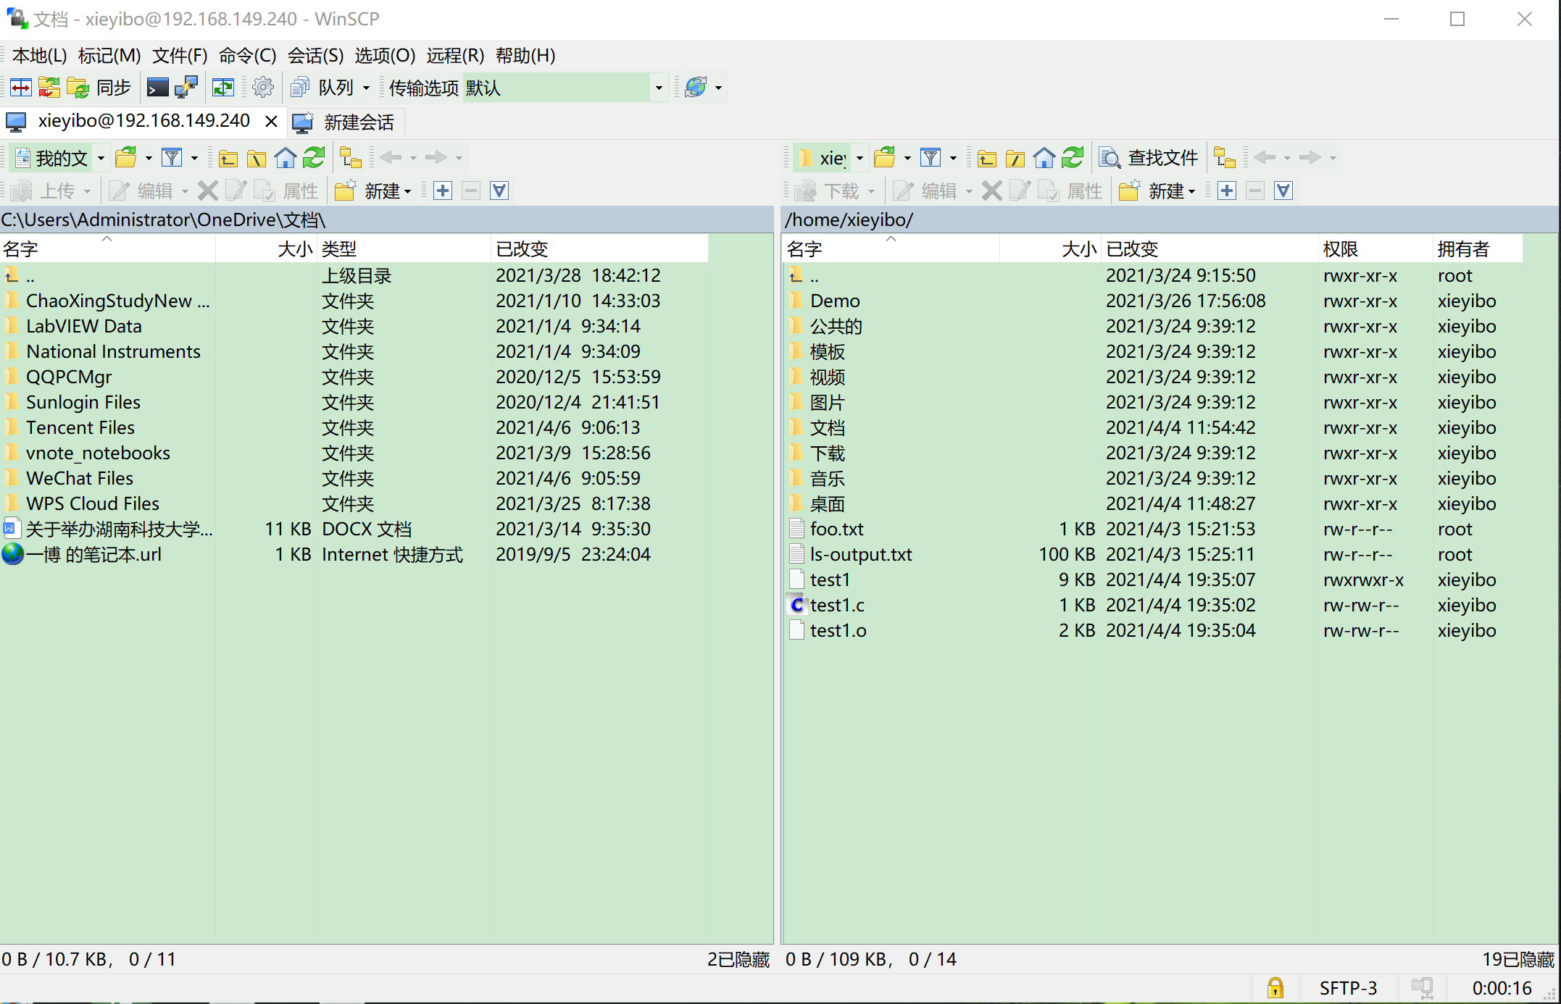
Task: Click local parent directory icon
Action: tap(228, 158)
